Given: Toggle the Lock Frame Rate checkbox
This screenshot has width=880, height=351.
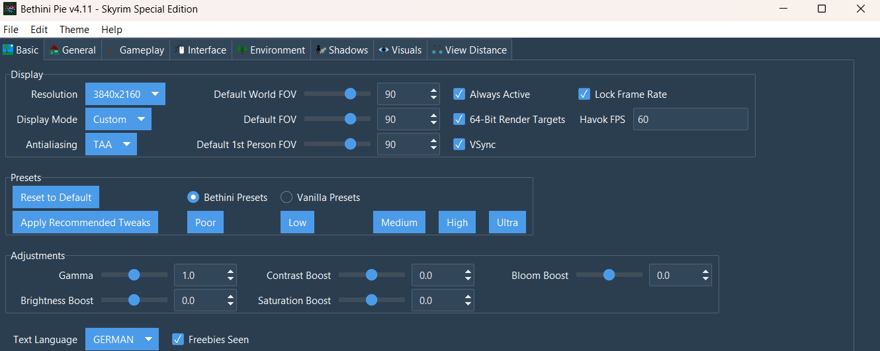Looking at the screenshot, I should point(584,94).
